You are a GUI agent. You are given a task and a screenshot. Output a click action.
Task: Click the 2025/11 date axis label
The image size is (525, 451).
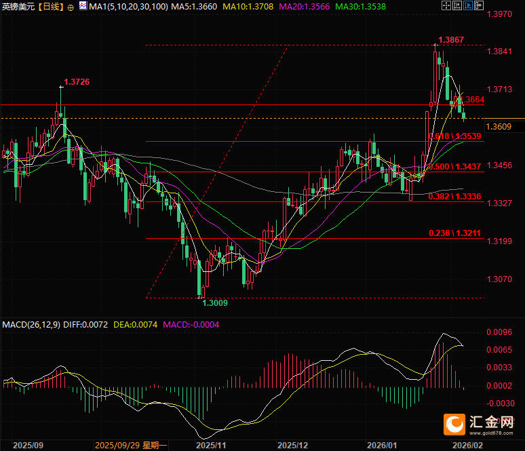point(211,446)
